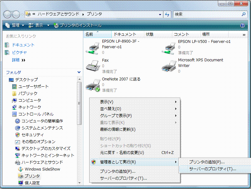Choose サーバーのプロパティ(T)... in main context menu
Viewport: 251px width, 189px height.
coord(135,178)
